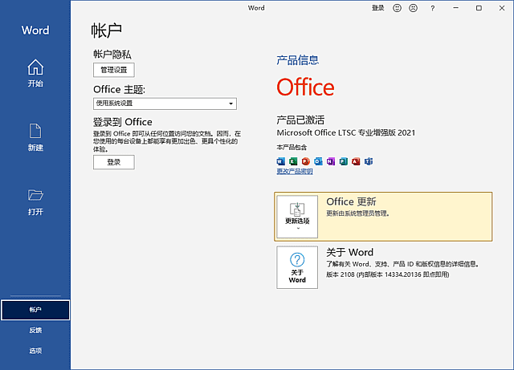Click the OneNote icon in product list
514x370 pixels.
click(x=331, y=161)
